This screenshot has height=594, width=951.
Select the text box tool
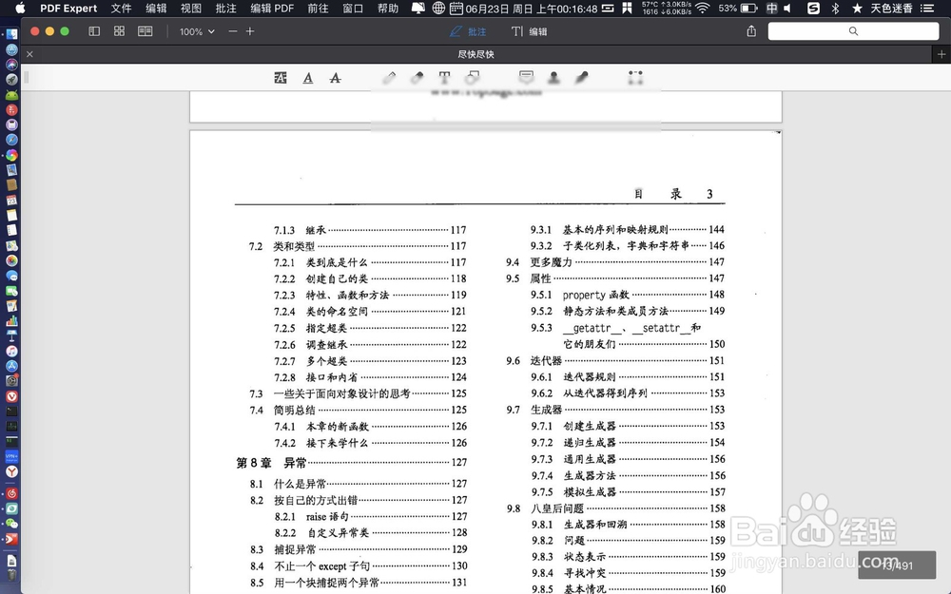coord(444,78)
